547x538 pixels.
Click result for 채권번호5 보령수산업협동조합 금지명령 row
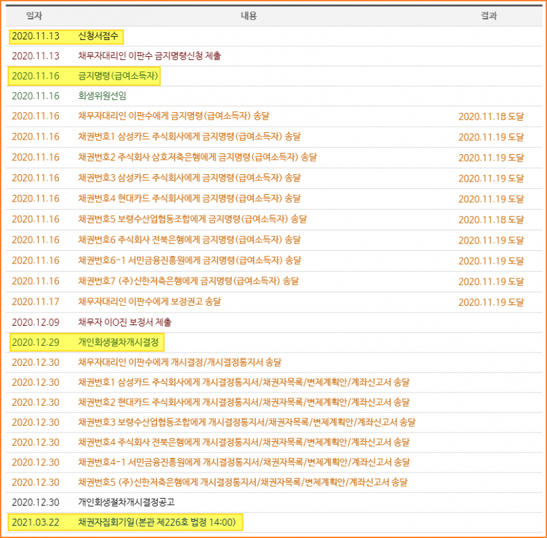491,220
